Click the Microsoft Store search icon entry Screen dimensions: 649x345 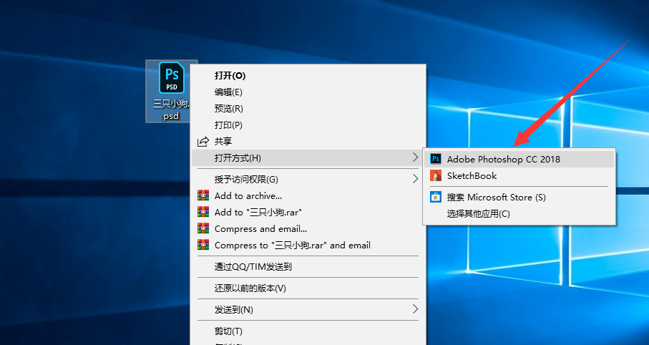tap(436, 197)
